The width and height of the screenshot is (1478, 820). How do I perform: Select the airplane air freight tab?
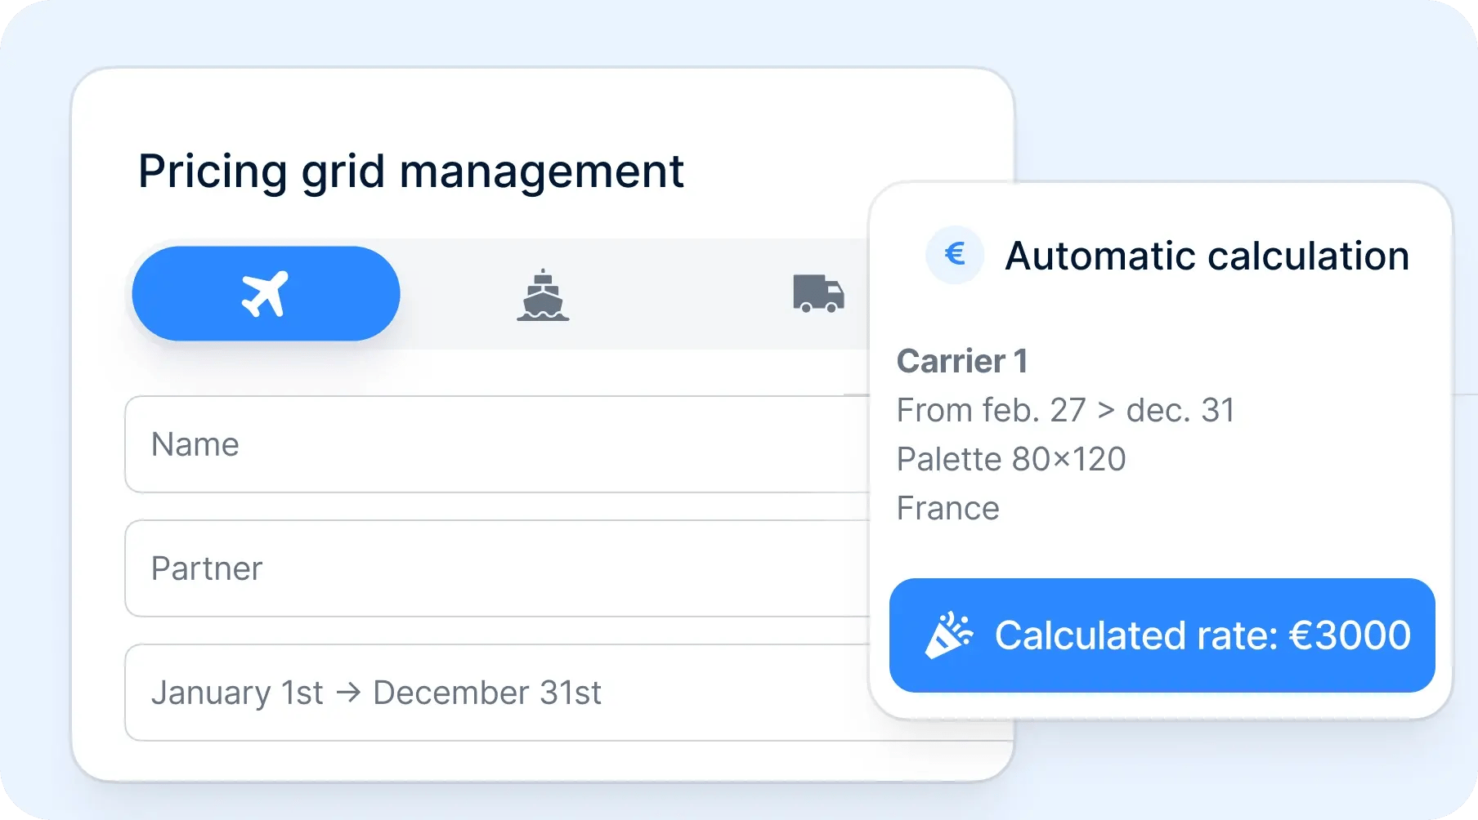266,293
